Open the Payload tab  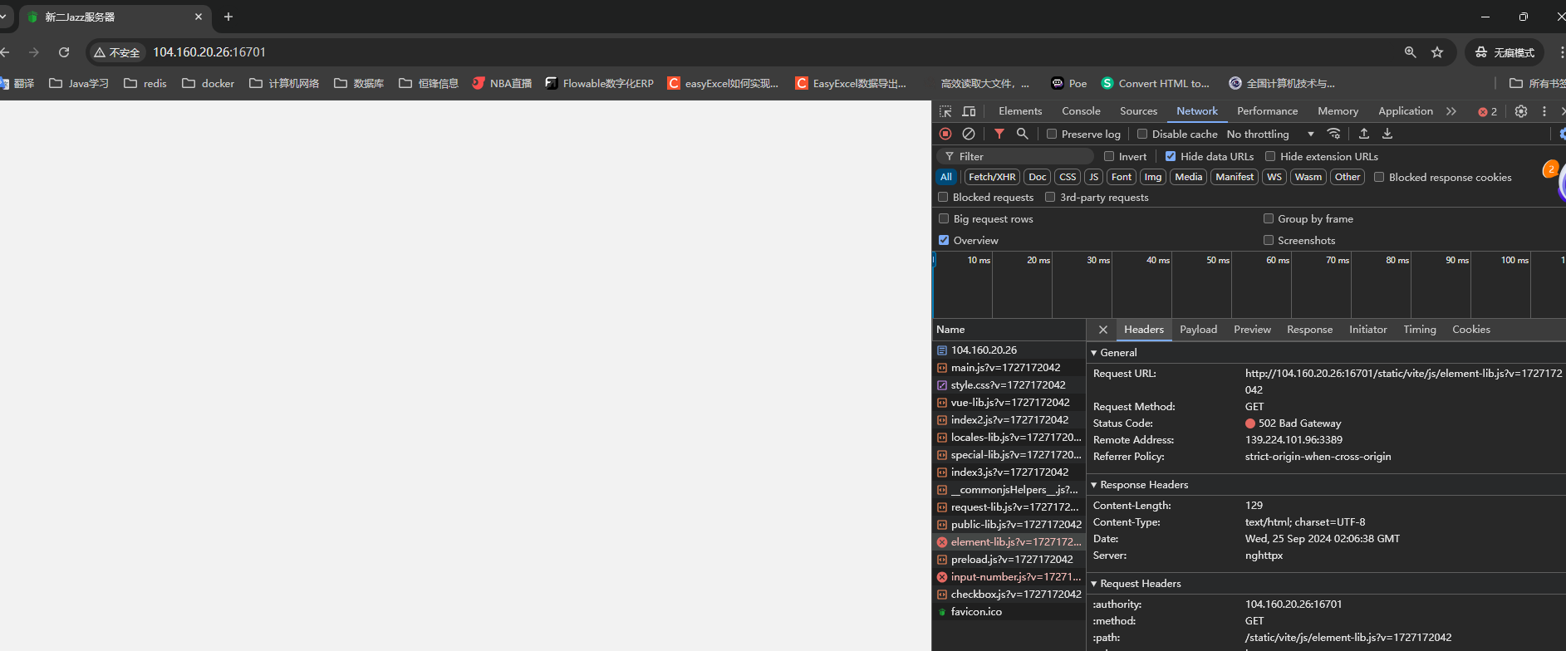click(1198, 330)
